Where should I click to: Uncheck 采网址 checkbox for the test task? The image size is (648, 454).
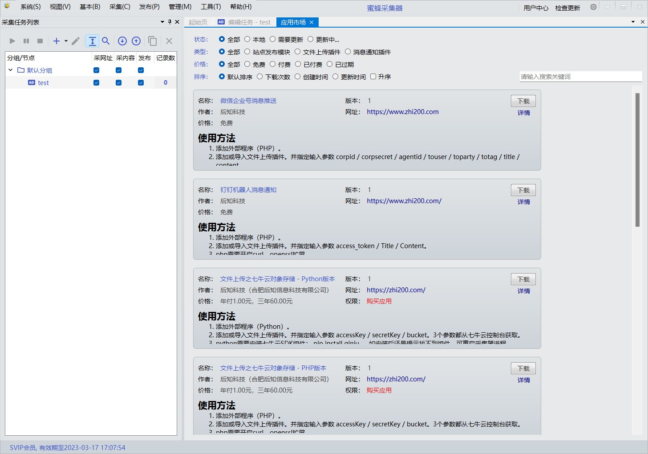96,82
